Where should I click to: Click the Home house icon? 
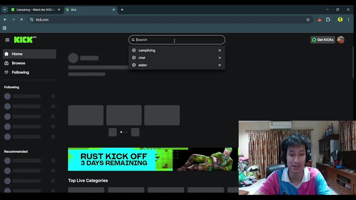pyautogui.click(x=6, y=54)
